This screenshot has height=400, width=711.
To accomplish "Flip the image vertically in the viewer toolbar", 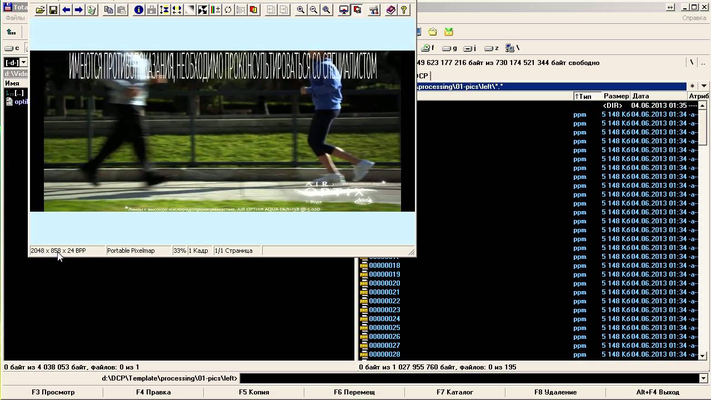I will click(x=164, y=10).
